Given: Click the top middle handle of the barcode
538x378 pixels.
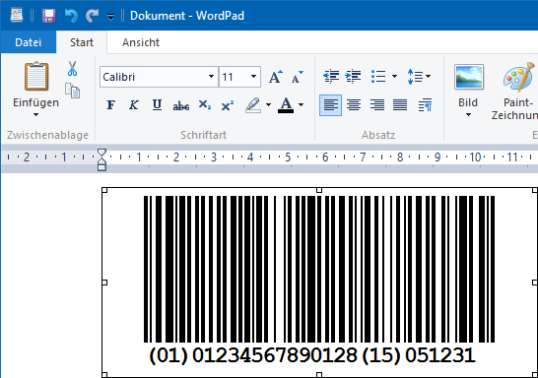Looking at the screenshot, I should [319, 190].
